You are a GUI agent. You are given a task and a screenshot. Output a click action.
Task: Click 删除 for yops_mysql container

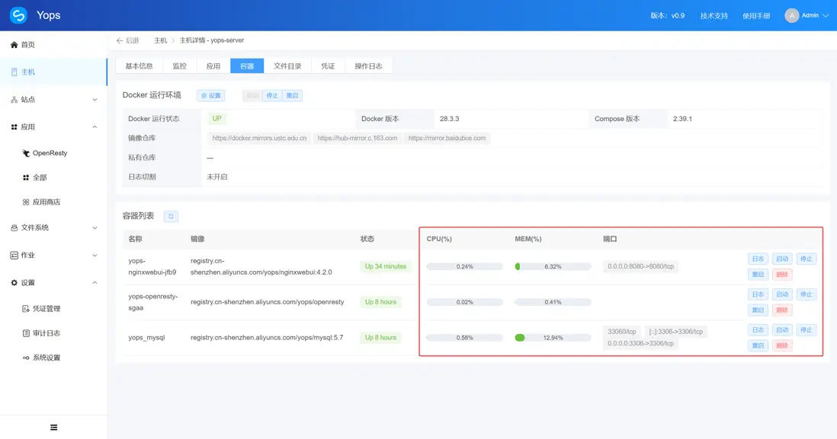pos(782,345)
